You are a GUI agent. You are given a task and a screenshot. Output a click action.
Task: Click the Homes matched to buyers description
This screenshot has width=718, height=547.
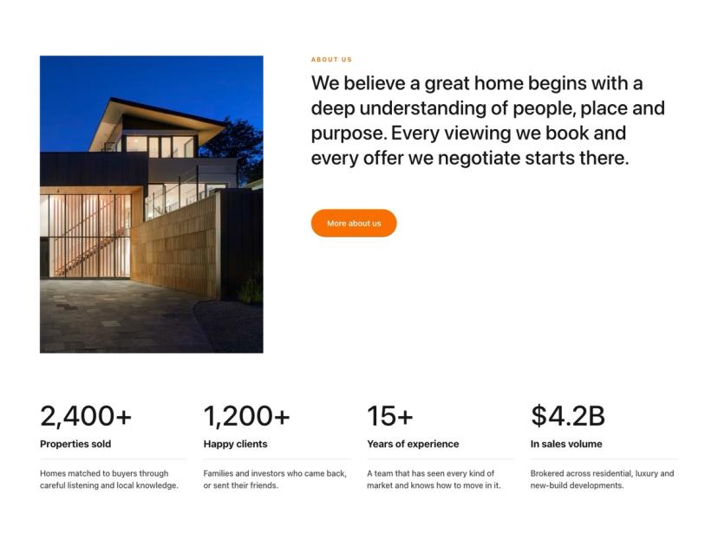pyautogui.click(x=109, y=479)
